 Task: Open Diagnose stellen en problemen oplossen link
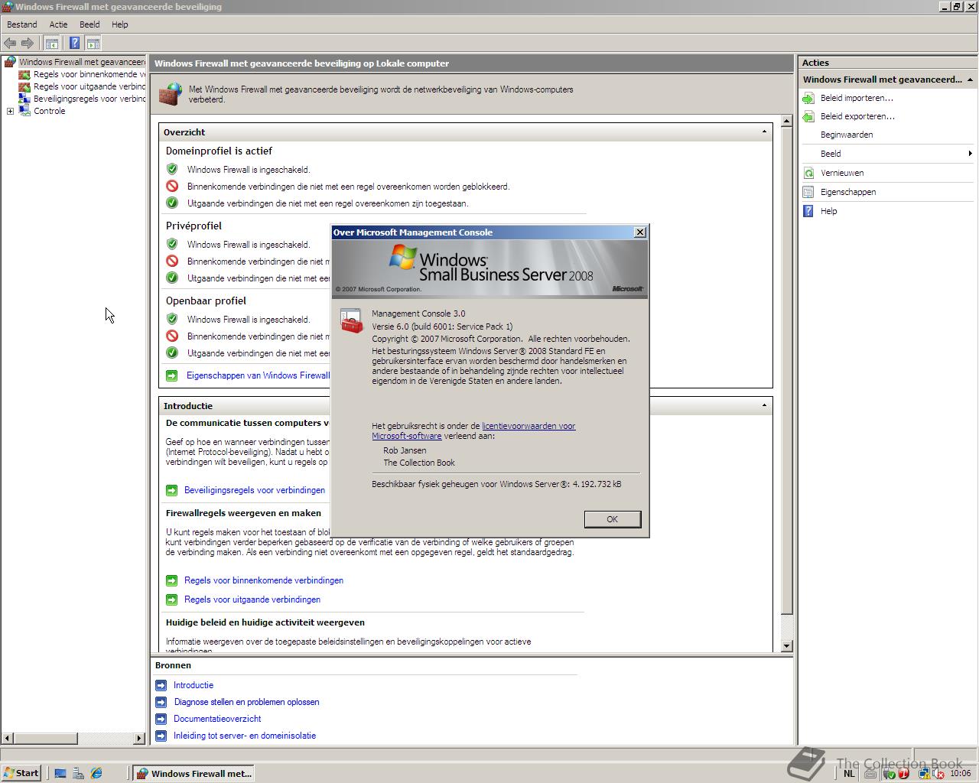tap(246, 702)
